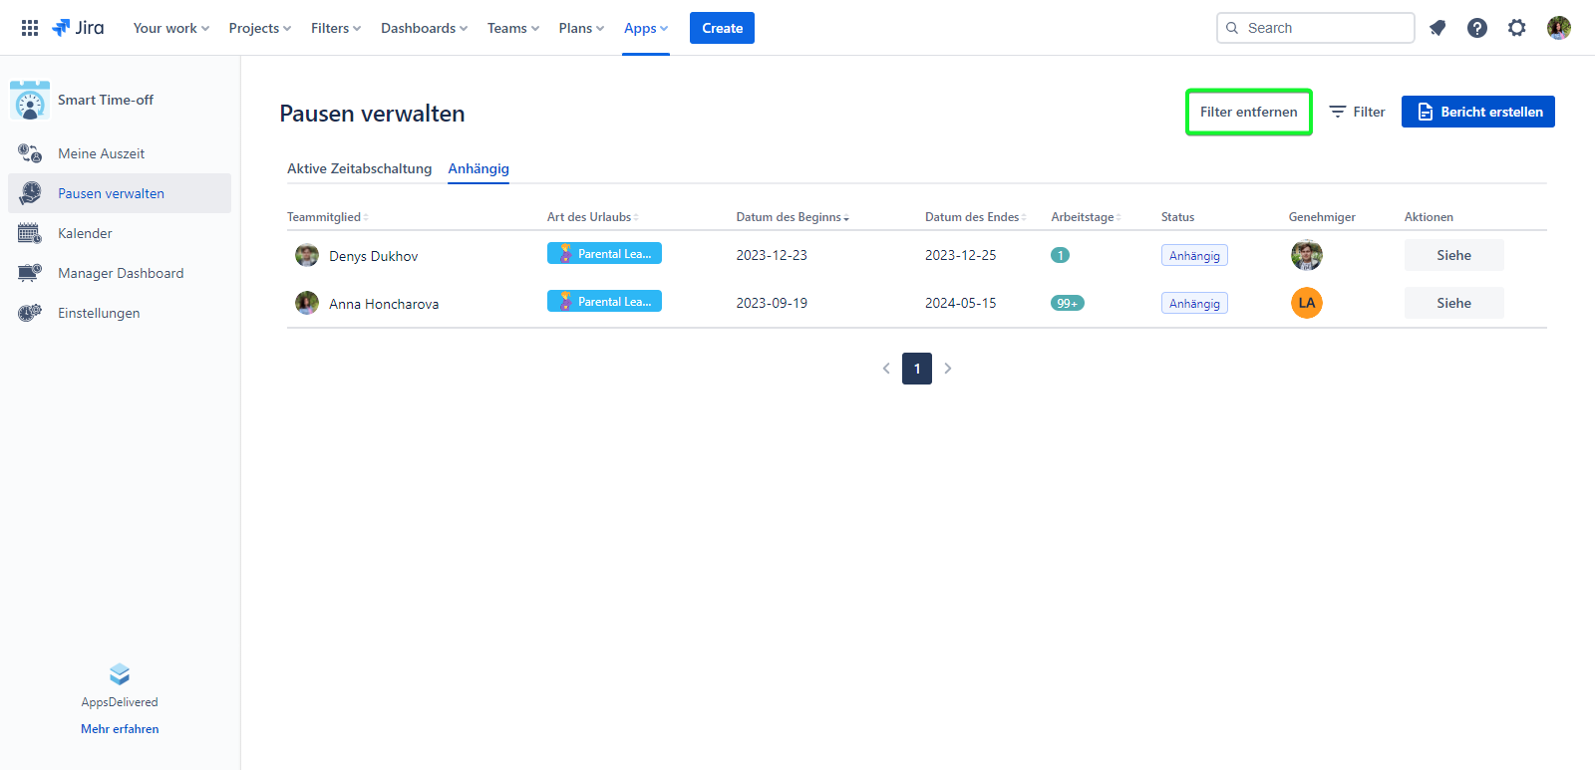Click Siehe for Denys Dukhov
The height and width of the screenshot is (770, 1595).
1453,255
